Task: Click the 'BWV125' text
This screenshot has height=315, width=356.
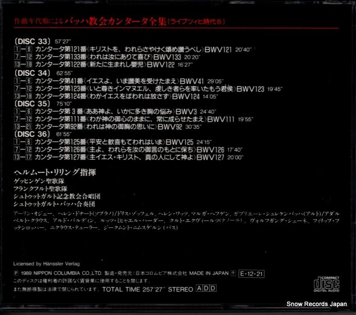Action: pyautogui.click(x=179, y=142)
